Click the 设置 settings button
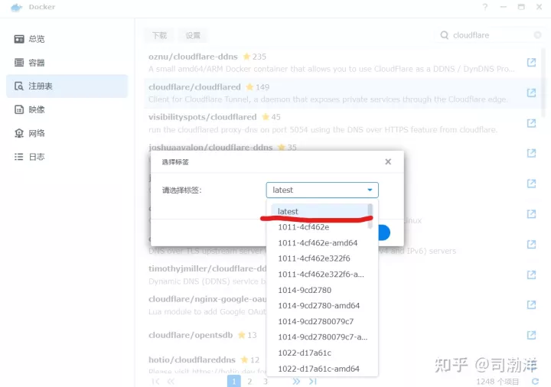551x387 pixels. 193,35
